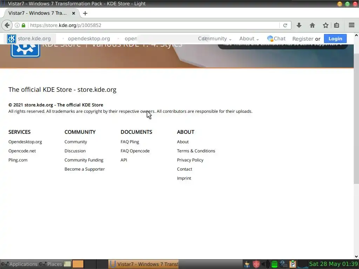Click the site information icon in address bar

click(x=17, y=25)
